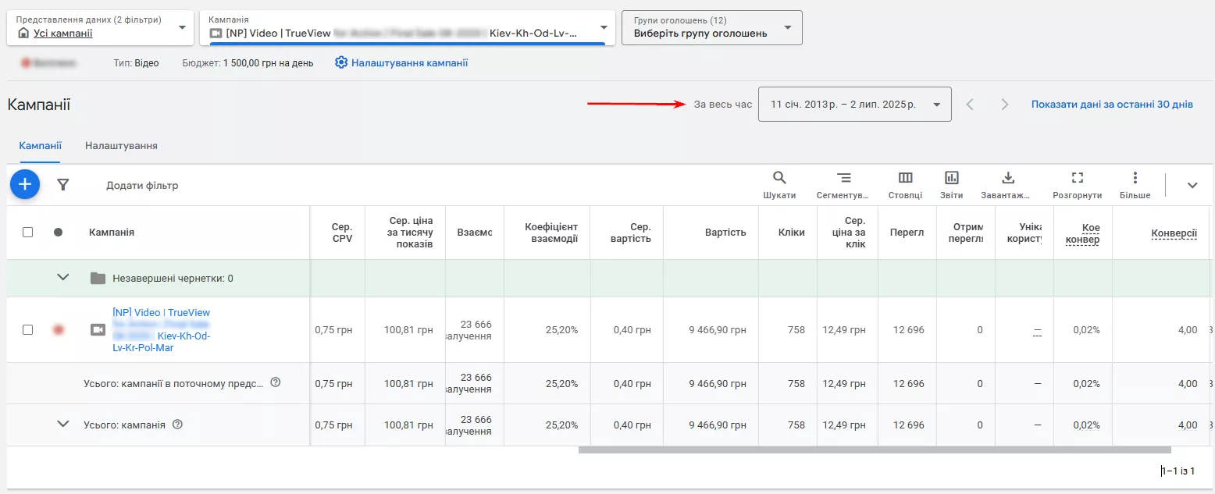This screenshot has height=494, width=1215.
Task: Open the Сегментувати segment icon
Action: tap(843, 177)
